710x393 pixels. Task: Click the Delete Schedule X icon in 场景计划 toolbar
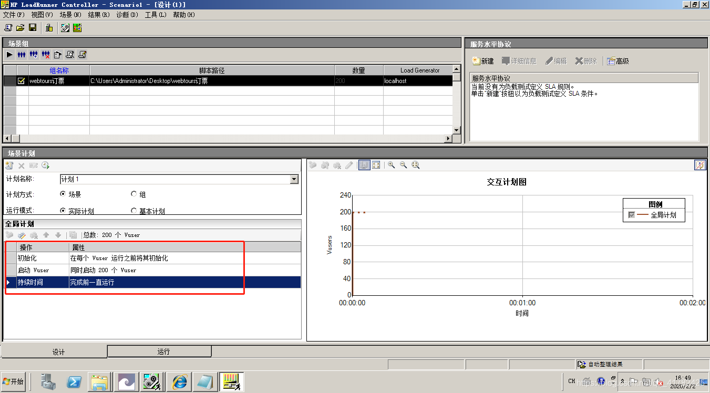tap(22, 166)
